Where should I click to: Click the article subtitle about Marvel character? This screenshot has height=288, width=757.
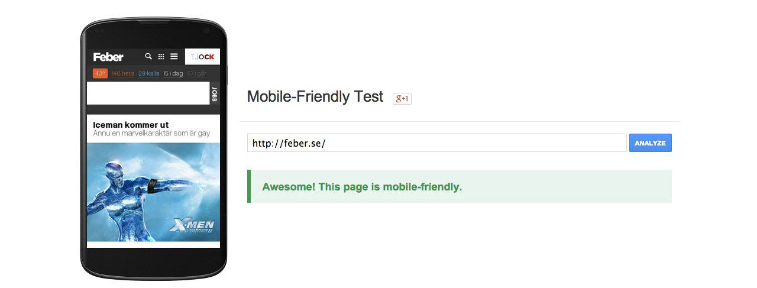click(151, 134)
